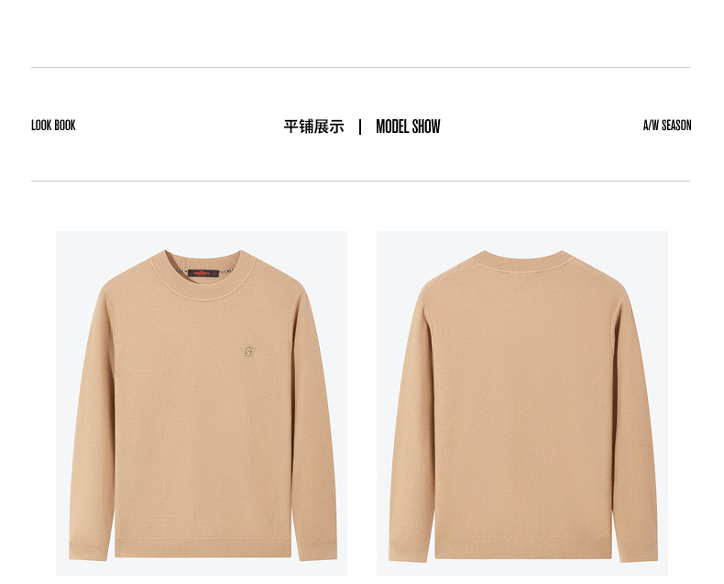Open the back view sweater photo
724x584 pixels.
pos(522,403)
